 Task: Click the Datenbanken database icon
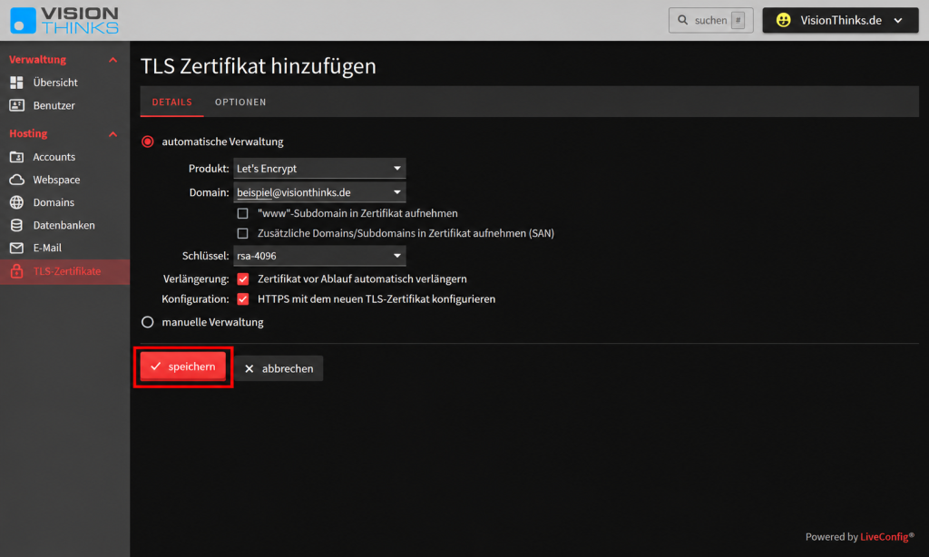(16, 225)
